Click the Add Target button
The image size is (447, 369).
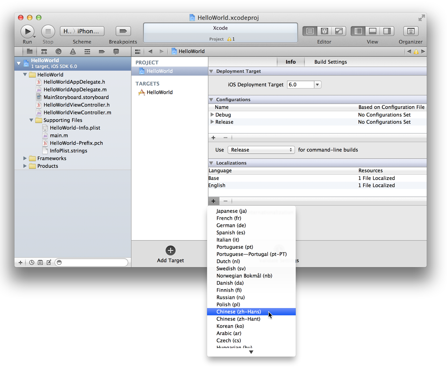170,251
